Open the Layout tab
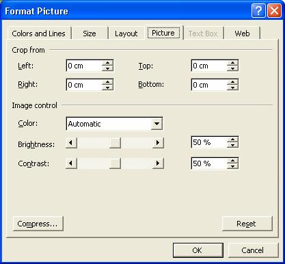Viewport: 285px width, 264px height. point(126,34)
